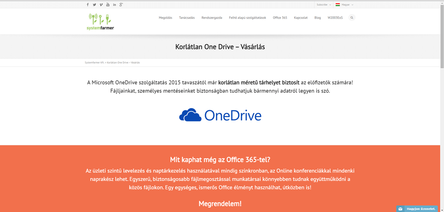Click the LinkedIn icon
Screen dimensions: 444x212
[115, 4]
